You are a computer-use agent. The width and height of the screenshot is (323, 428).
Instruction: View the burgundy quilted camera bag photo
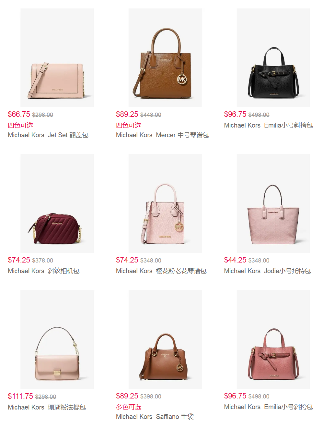pos(57,203)
